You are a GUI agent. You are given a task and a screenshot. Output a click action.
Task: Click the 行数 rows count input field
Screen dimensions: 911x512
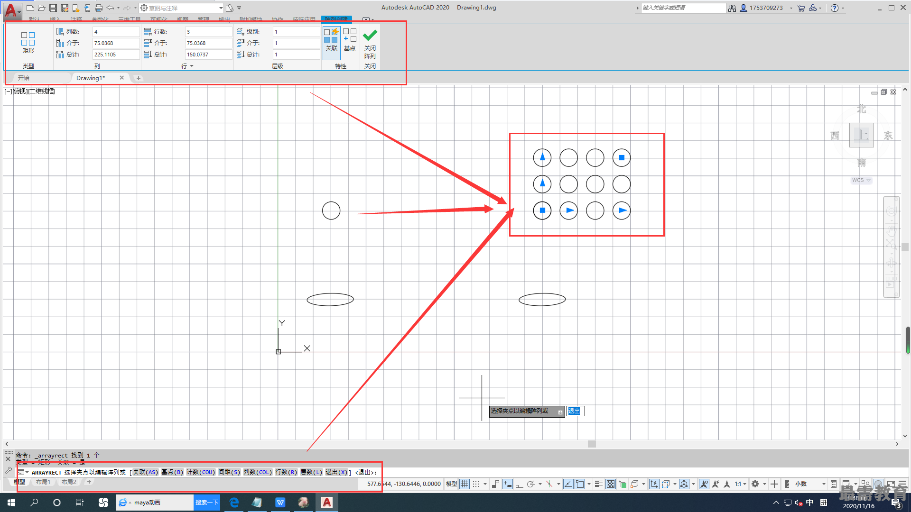click(x=208, y=32)
